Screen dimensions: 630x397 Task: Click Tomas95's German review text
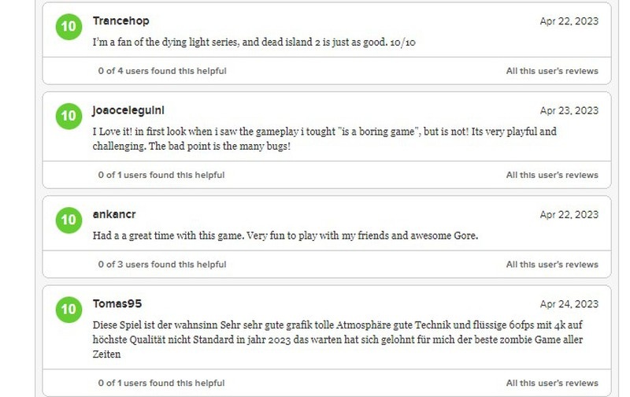click(338, 339)
